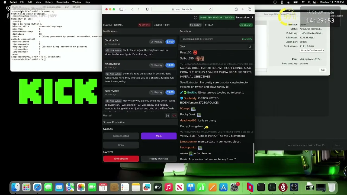Click the Connected (Magyar Telekom) status
Image resolution: width=347 pixels, height=195 pixels.
[x=217, y=18]
